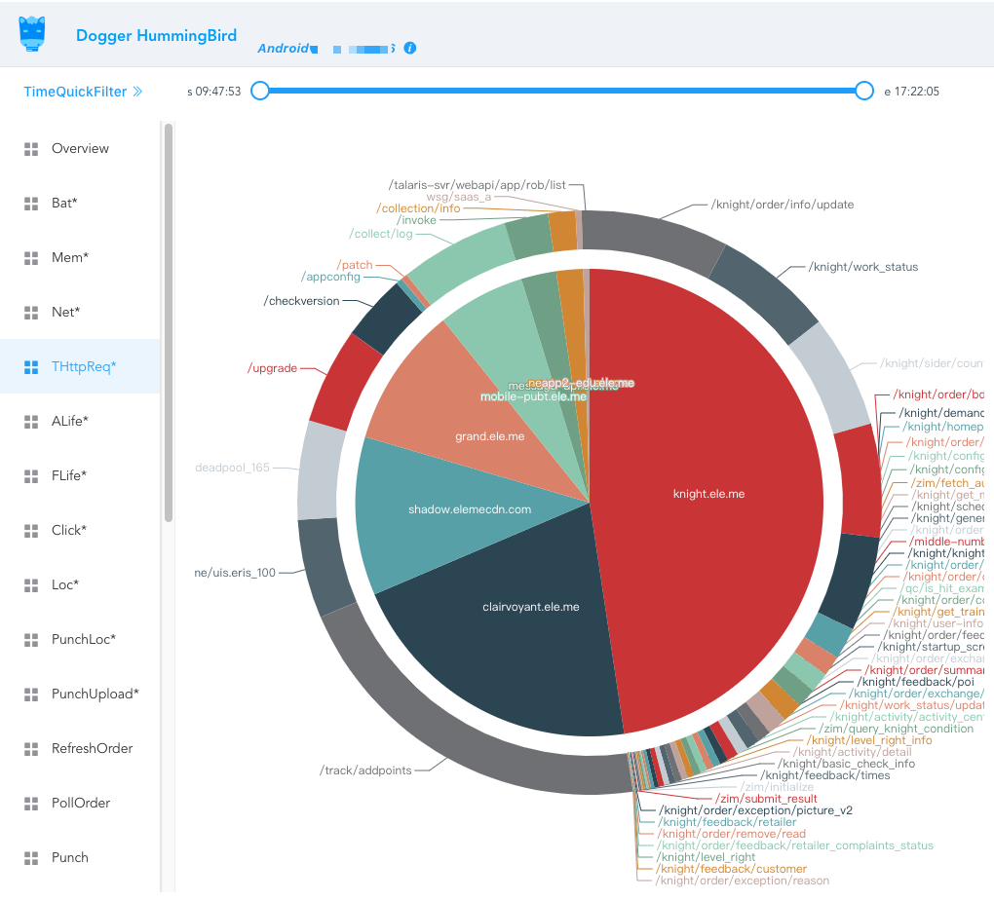994x901 pixels.
Task: Click the ne/uis.eris_100 label
Action: [235, 574]
